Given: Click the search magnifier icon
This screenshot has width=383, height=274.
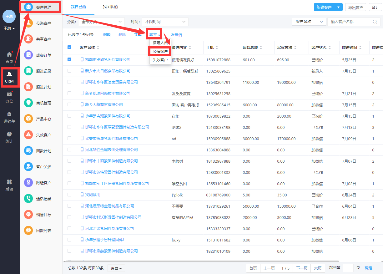Looking at the screenshot, I should click(x=375, y=22).
